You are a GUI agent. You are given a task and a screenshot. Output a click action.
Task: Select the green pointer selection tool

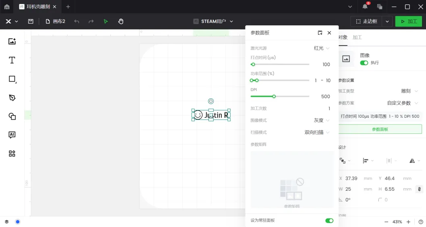tap(106, 21)
